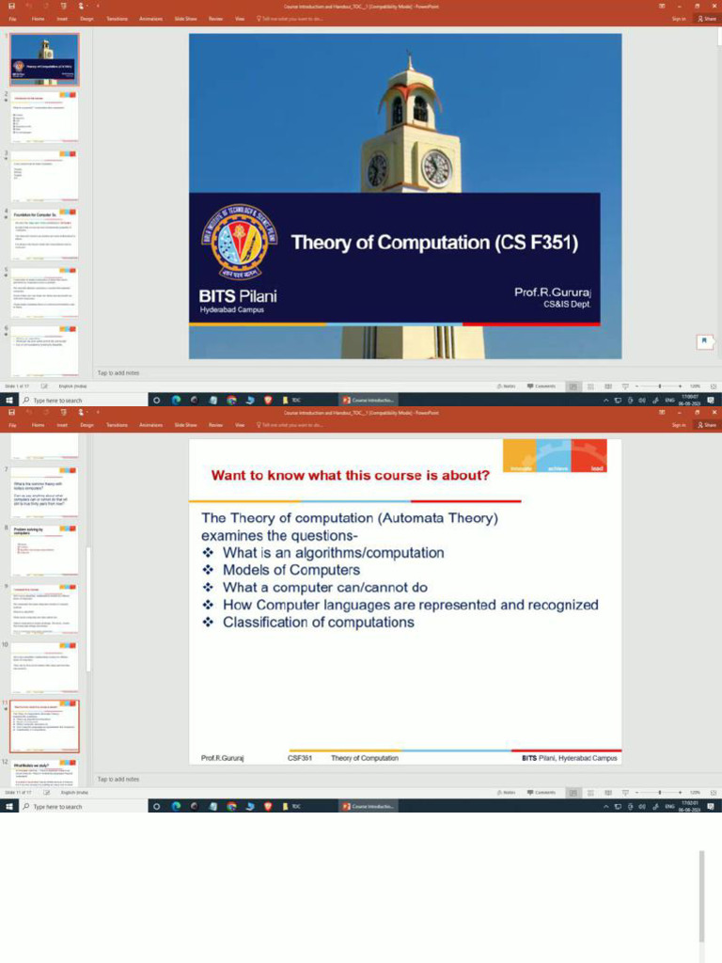Click 120% zoom level in title-slide window
Viewport: 722px width, 963px height.
click(695, 387)
